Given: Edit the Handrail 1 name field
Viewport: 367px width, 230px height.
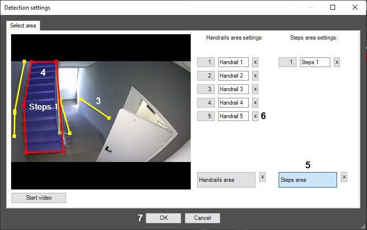Looking at the screenshot, I should point(233,62).
